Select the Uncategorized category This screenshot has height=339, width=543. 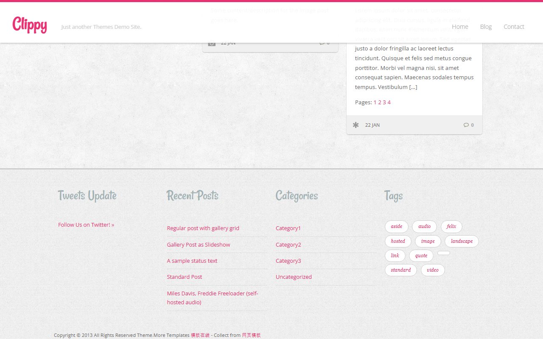coord(294,277)
